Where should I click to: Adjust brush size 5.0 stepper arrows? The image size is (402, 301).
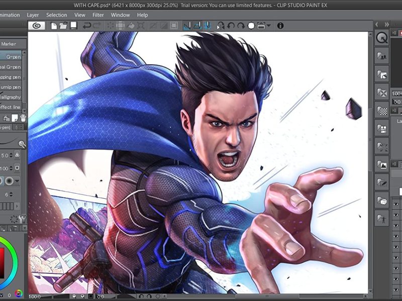point(11,156)
